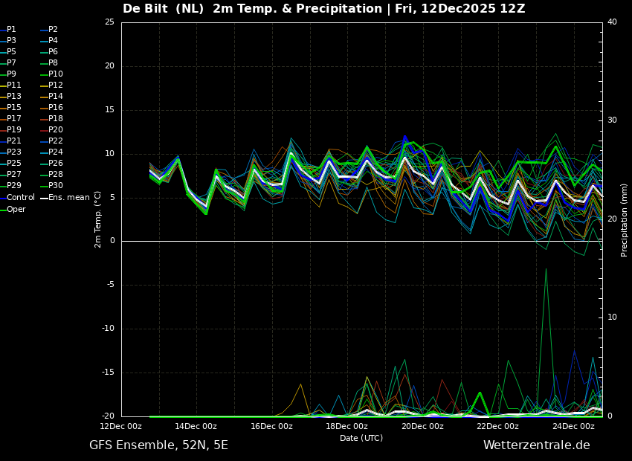Click the 14Dec 00z date label
This screenshot has height=461, width=632.
click(x=197, y=426)
